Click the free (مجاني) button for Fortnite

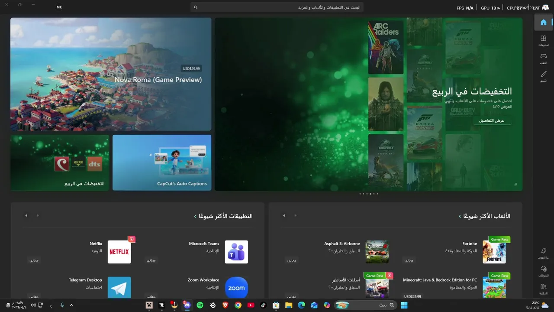coord(409,260)
